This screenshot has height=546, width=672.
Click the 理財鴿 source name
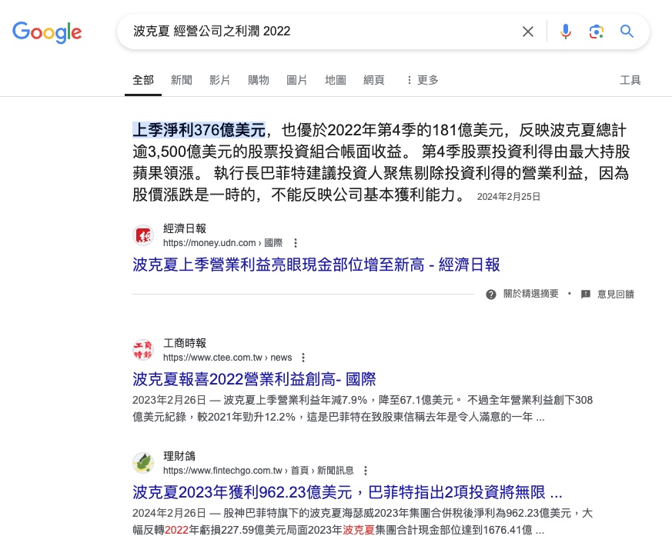click(x=179, y=456)
